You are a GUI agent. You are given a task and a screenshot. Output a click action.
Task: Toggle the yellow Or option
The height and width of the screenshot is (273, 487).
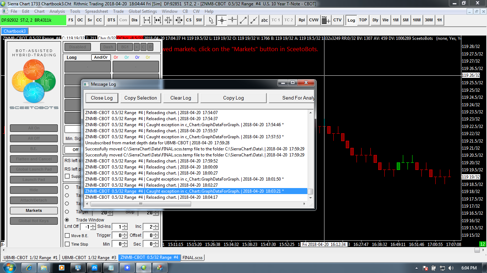(148, 58)
